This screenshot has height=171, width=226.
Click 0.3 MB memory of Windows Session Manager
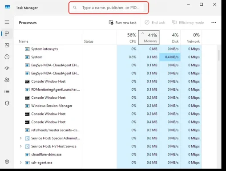coord(152,106)
